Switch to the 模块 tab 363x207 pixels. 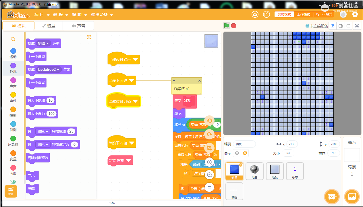[19, 26]
